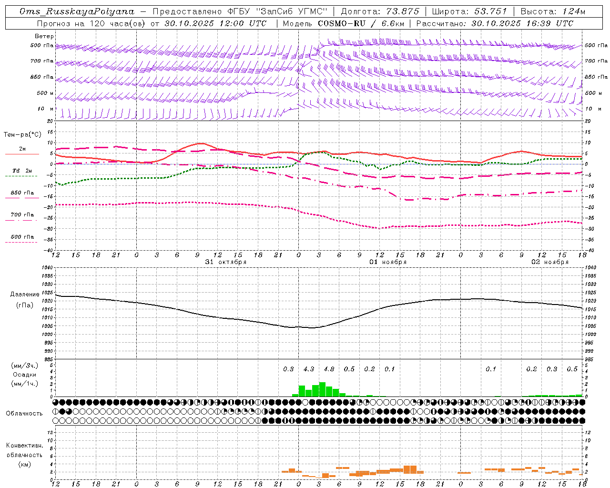This screenshot has width=610, height=488.
Task: Click the Давление pressure panel label
Action: coord(25,295)
